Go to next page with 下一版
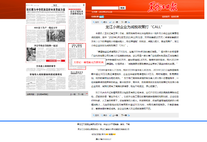Viewport: 207px width, 142px height. click(x=80, y=94)
